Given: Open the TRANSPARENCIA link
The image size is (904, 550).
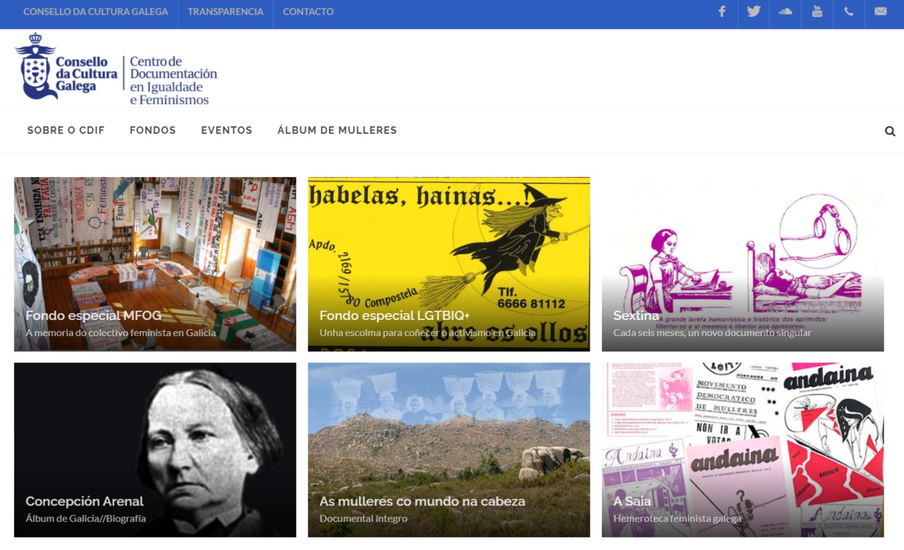Looking at the screenshot, I should (225, 12).
